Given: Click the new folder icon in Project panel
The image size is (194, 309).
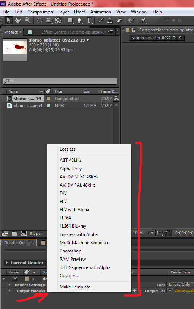Looking at the screenshot, I should [14, 233].
